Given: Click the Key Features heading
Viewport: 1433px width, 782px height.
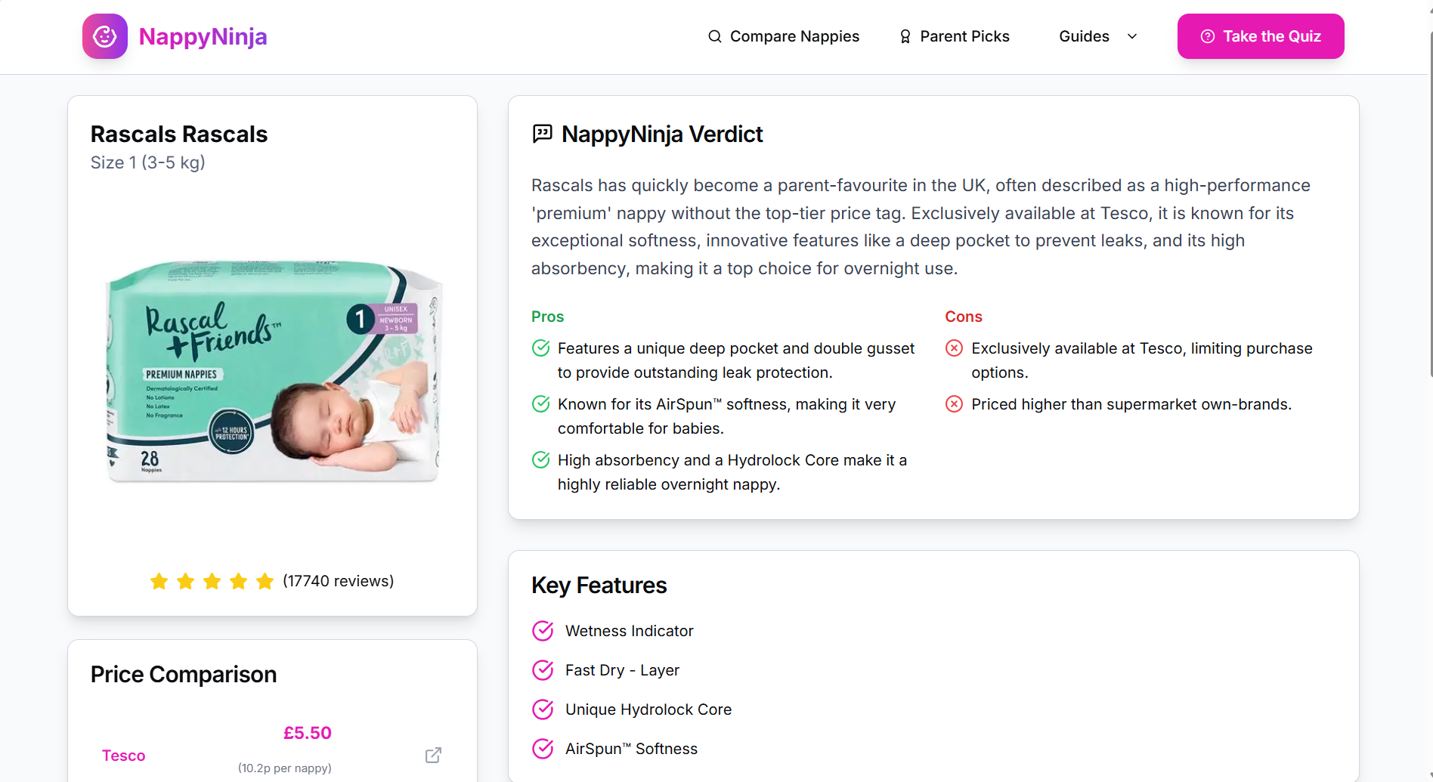Looking at the screenshot, I should coord(599,586).
